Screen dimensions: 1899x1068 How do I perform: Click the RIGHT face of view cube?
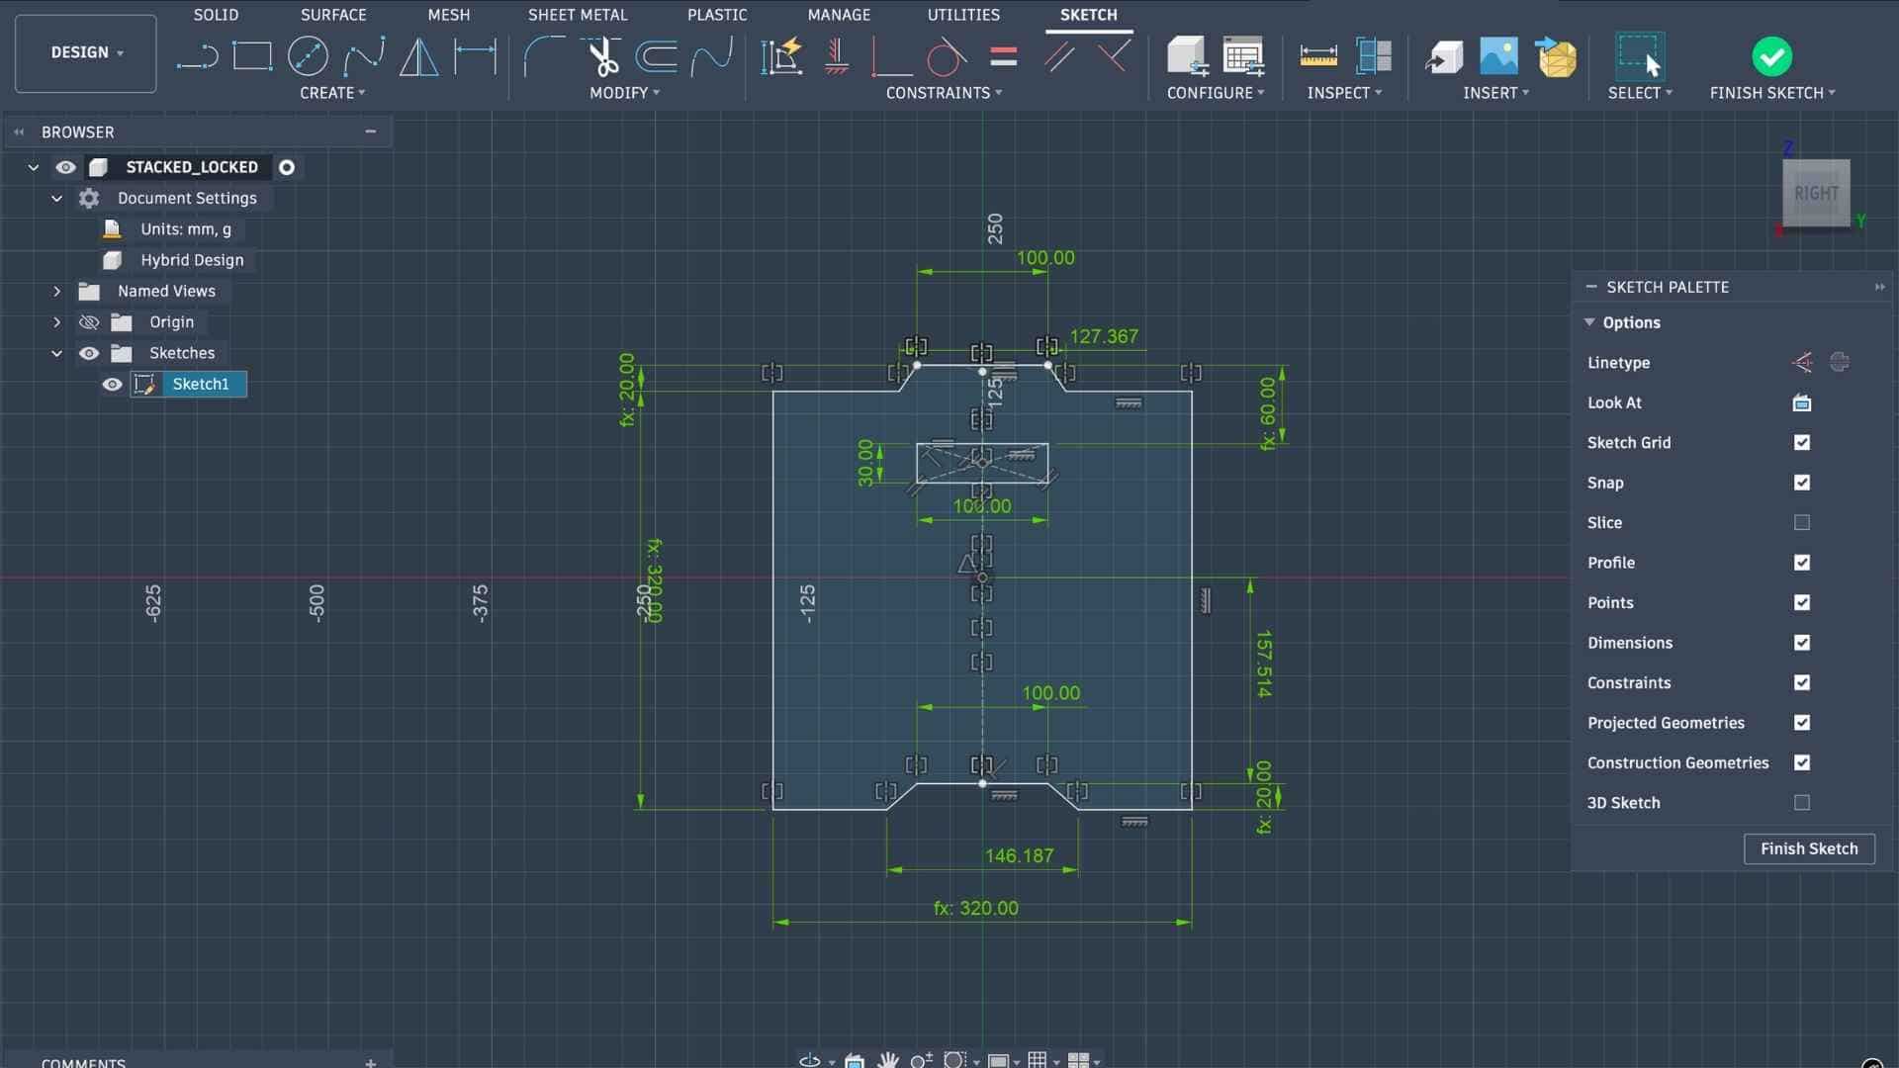1816,194
